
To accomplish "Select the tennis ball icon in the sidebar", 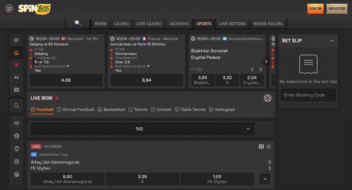I will pos(16,162).
